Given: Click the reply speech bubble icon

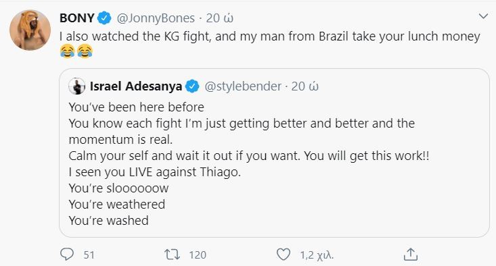Looking at the screenshot, I should pos(67,255).
